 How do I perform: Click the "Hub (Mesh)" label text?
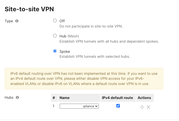coord(69,36)
